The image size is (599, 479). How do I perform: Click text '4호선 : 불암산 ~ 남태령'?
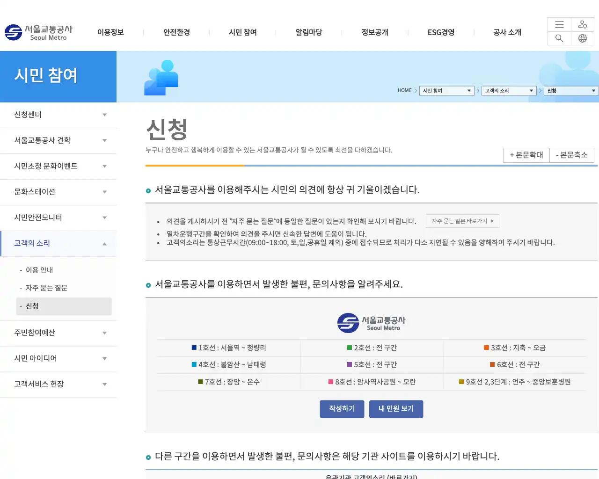coord(232,364)
